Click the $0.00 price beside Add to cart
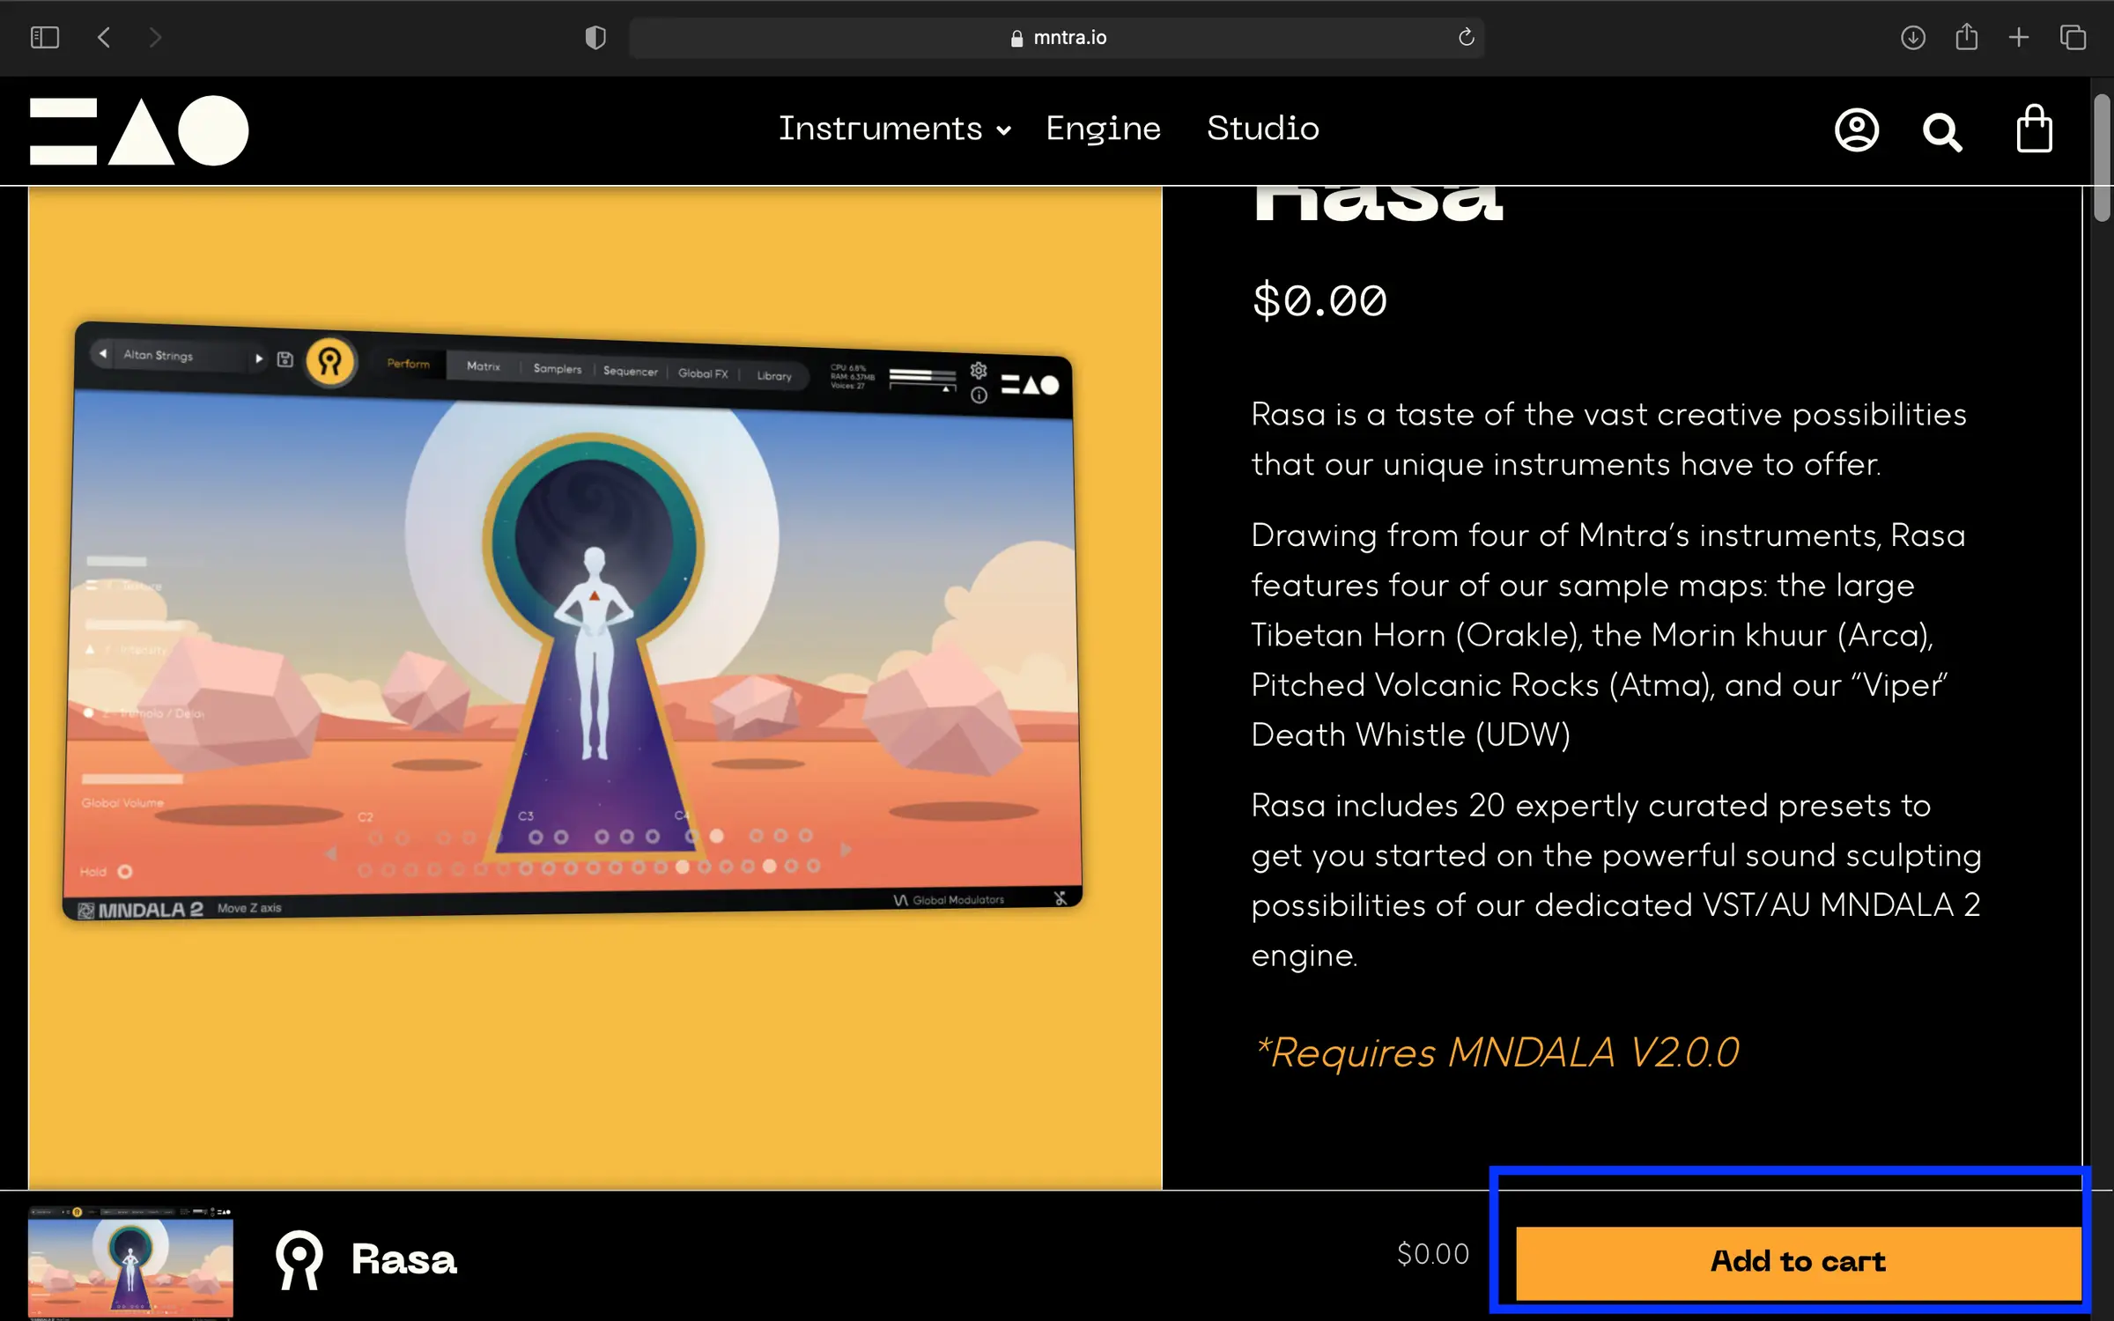2114x1321 pixels. pyautogui.click(x=1433, y=1254)
